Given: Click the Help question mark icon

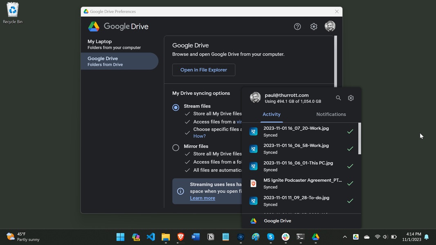Looking at the screenshot, I should pos(297,26).
